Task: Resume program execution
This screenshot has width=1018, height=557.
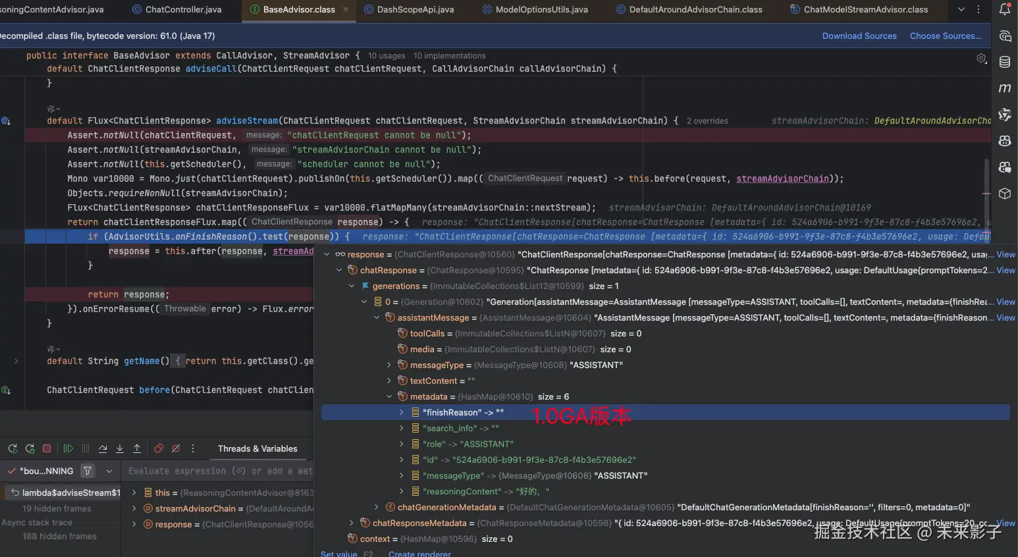Action: tap(68, 449)
